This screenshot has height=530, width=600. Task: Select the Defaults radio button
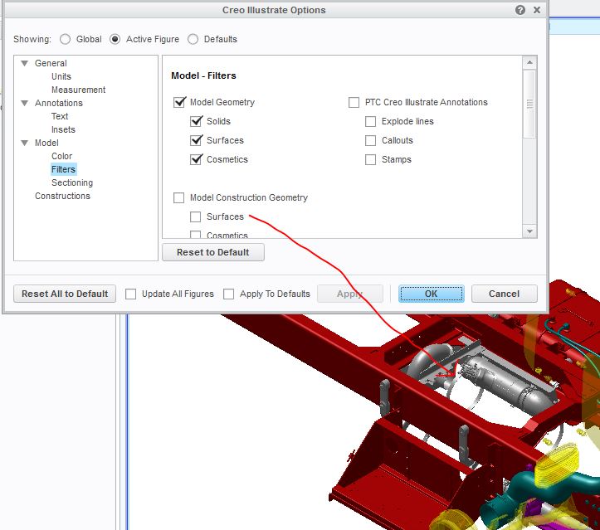coord(193,39)
